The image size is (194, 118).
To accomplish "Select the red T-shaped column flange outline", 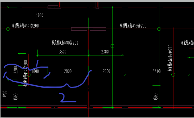I will (89, 29).
